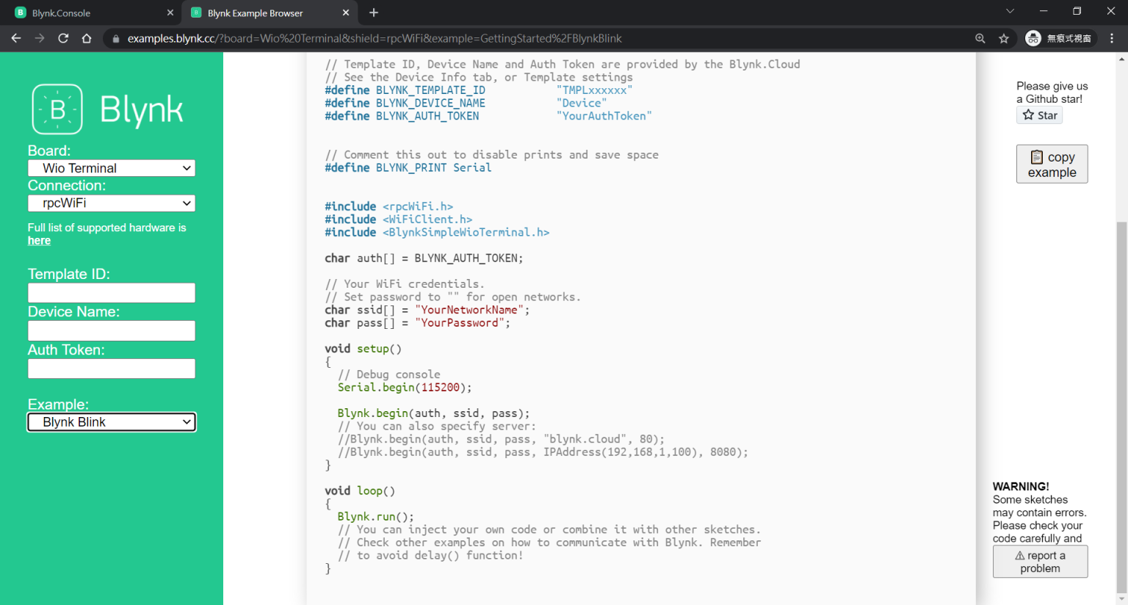Viewport: 1128px width, 605px height.
Task: Click the Blynk.begin(auth, ssid, pass); line
Action: 433,413
